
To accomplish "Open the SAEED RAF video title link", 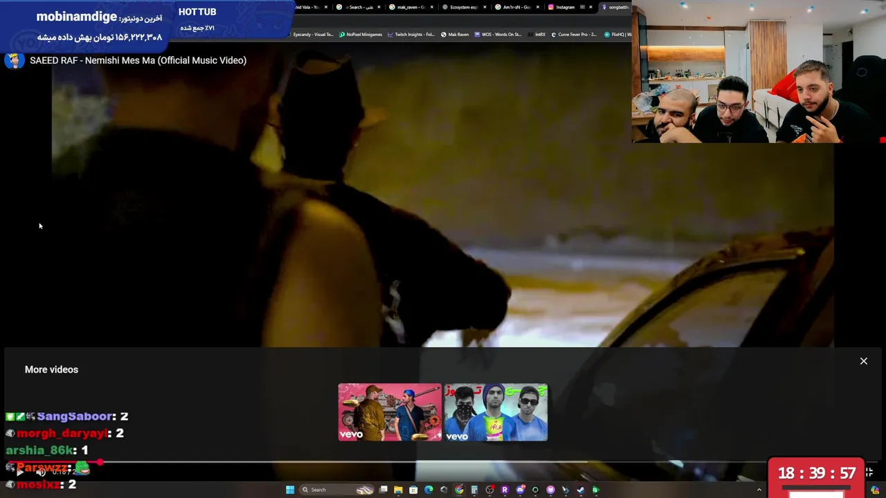I will [138, 60].
